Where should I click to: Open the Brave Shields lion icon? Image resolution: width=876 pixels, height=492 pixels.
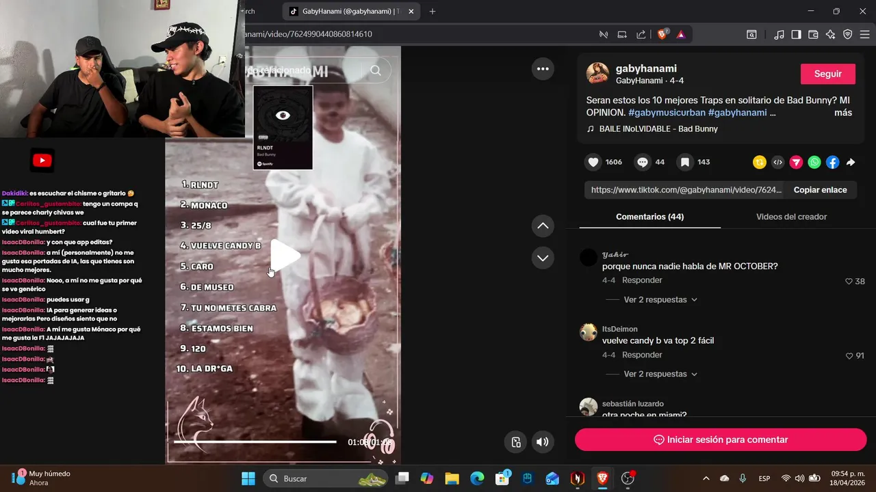[662, 34]
